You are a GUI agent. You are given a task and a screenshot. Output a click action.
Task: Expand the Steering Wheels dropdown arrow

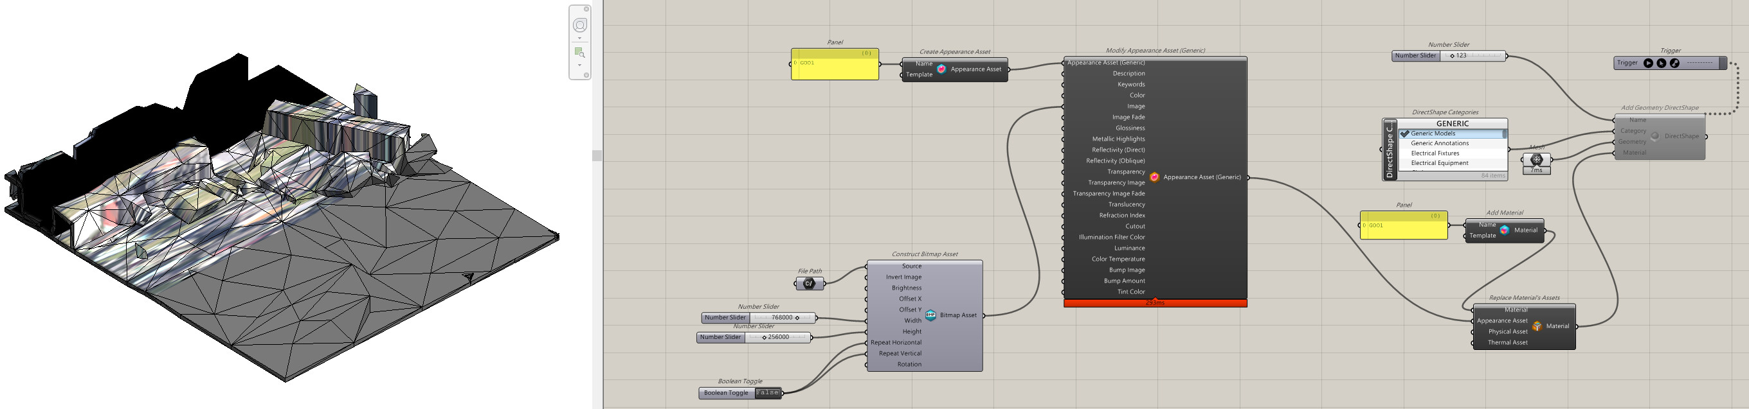click(x=579, y=39)
